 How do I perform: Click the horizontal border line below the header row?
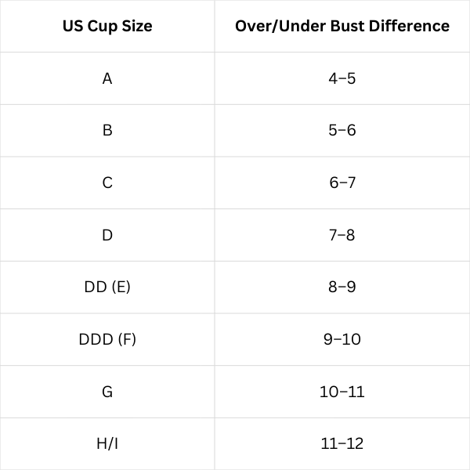click(x=235, y=52)
